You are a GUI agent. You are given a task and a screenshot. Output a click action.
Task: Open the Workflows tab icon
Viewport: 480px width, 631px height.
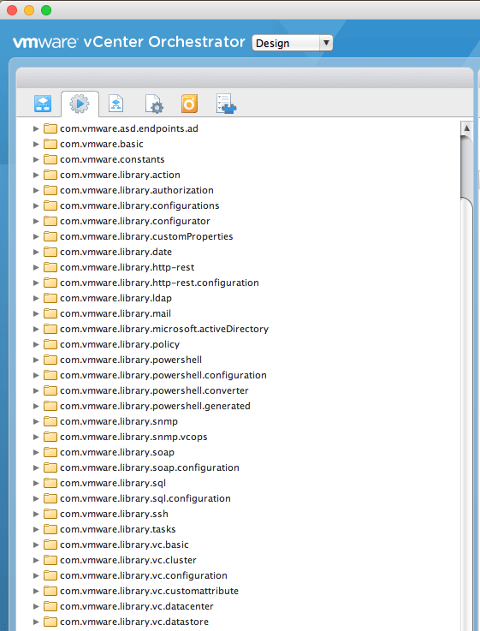[x=43, y=104]
